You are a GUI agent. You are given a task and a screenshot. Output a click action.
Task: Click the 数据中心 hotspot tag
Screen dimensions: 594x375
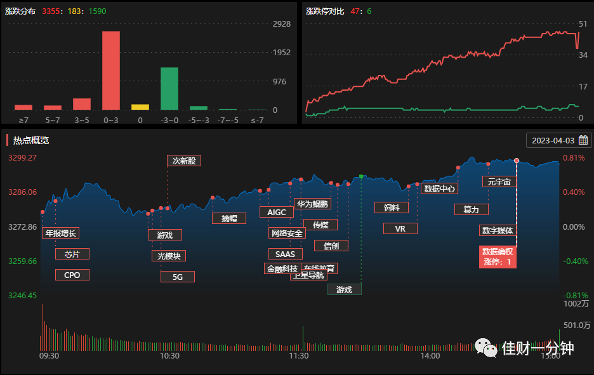[x=439, y=188]
